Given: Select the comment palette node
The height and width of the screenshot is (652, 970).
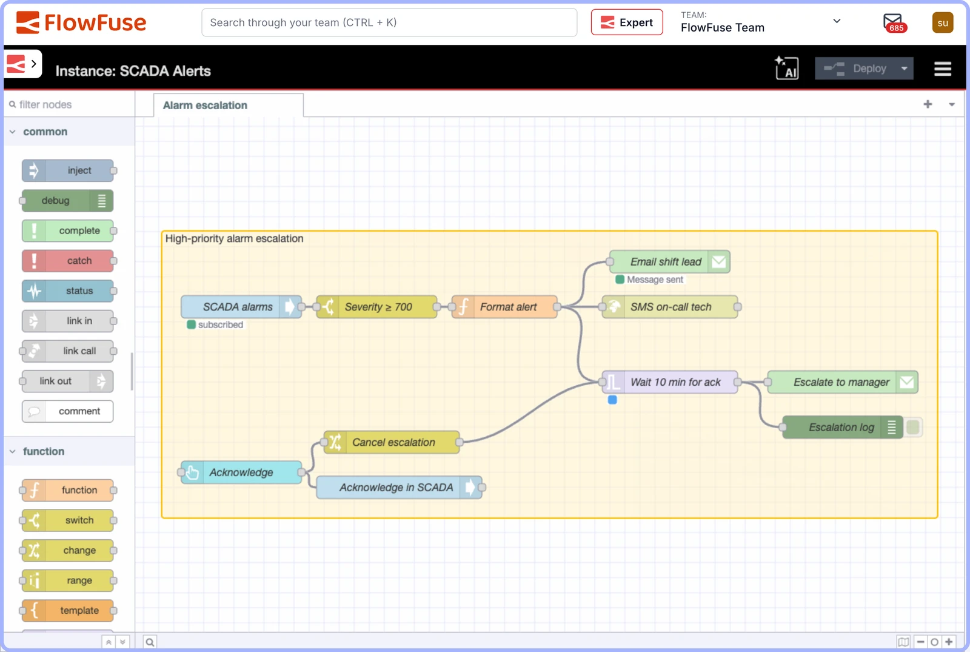Looking at the screenshot, I should [68, 411].
